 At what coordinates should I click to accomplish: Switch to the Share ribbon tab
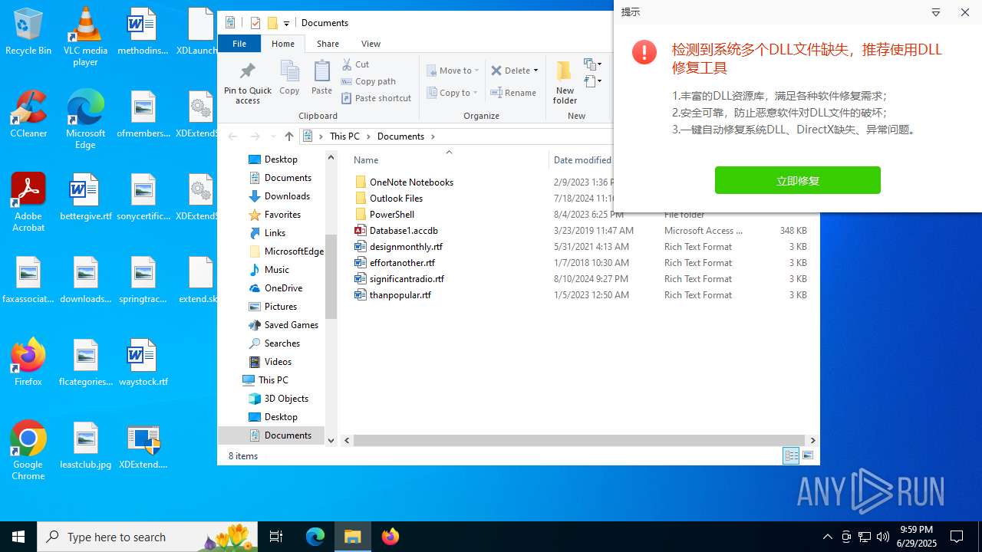pos(328,44)
